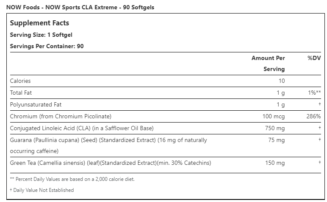The width and height of the screenshot is (327, 202).
Task: Click the 75 mg Guarana amount
Action: [277, 140]
